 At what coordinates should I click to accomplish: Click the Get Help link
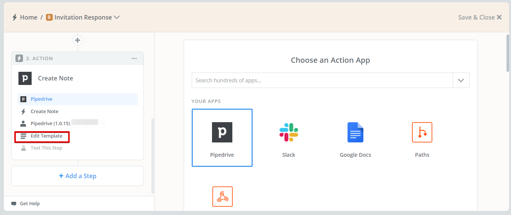[x=30, y=203]
